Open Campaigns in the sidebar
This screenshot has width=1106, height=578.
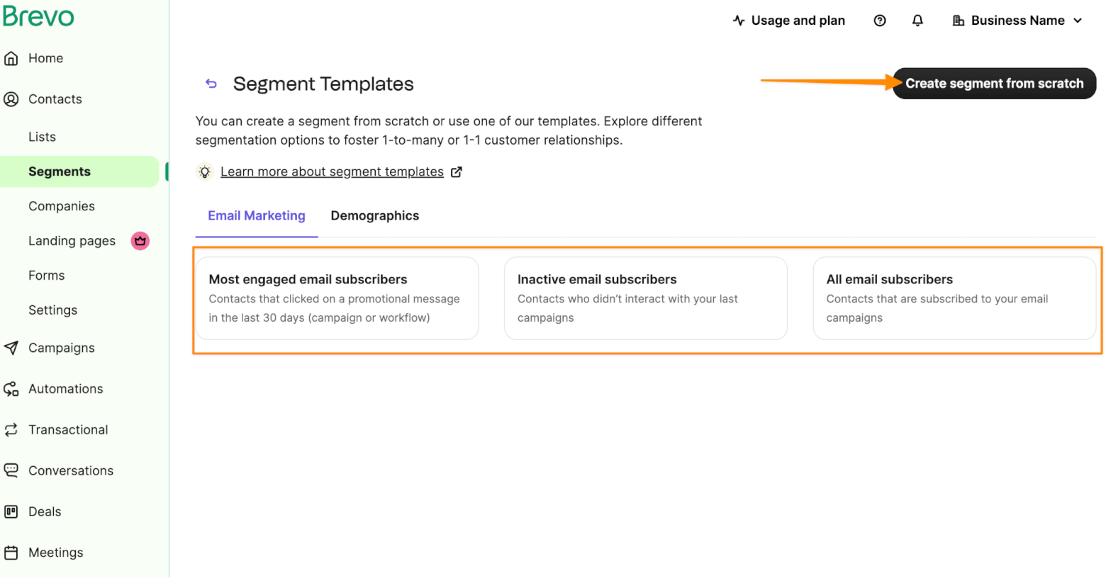62,348
